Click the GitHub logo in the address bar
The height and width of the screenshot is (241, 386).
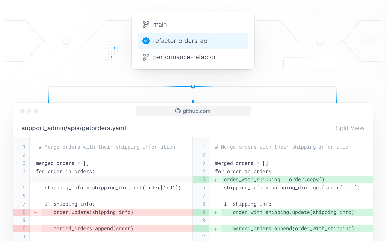[x=178, y=111]
